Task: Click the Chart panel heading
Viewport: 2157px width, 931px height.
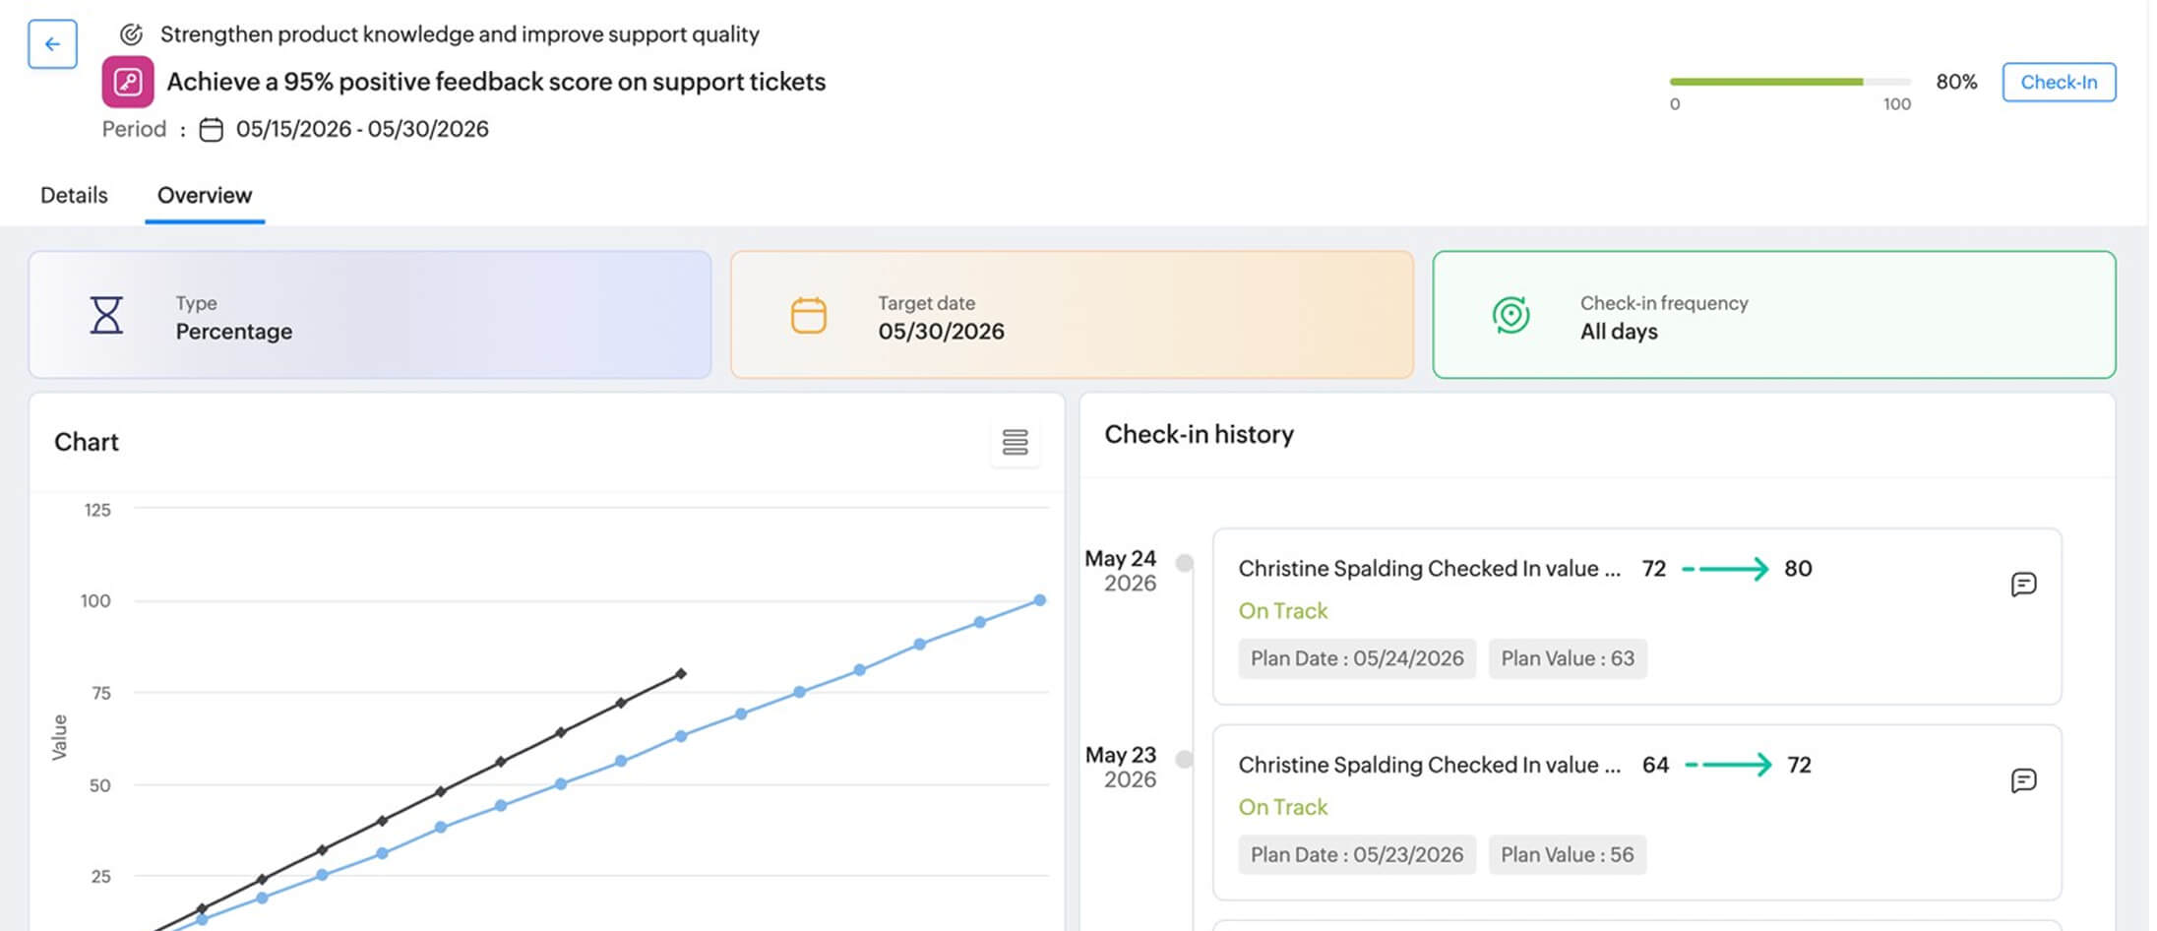Action: coord(87,442)
